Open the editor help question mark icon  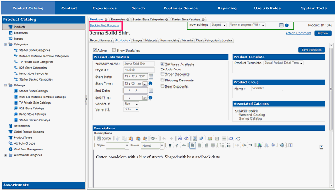(290, 146)
